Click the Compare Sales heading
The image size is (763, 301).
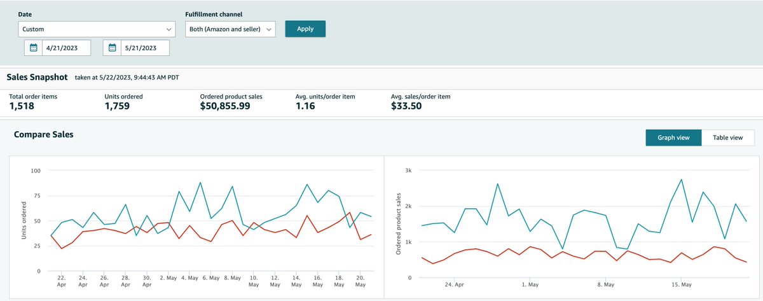[44, 135]
